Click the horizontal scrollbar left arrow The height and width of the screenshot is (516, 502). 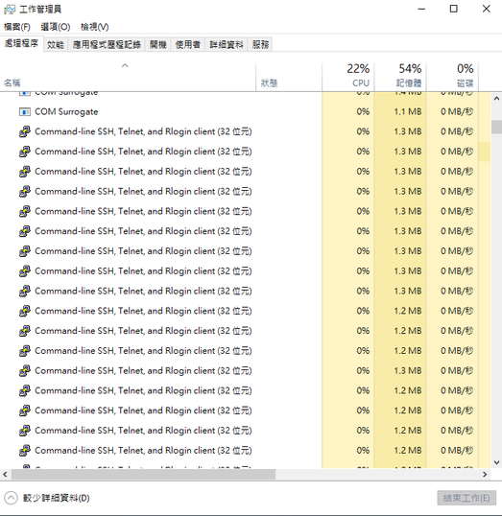[x=5, y=474]
